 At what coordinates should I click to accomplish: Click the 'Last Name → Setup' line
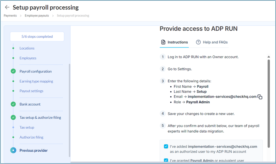click(190, 92)
